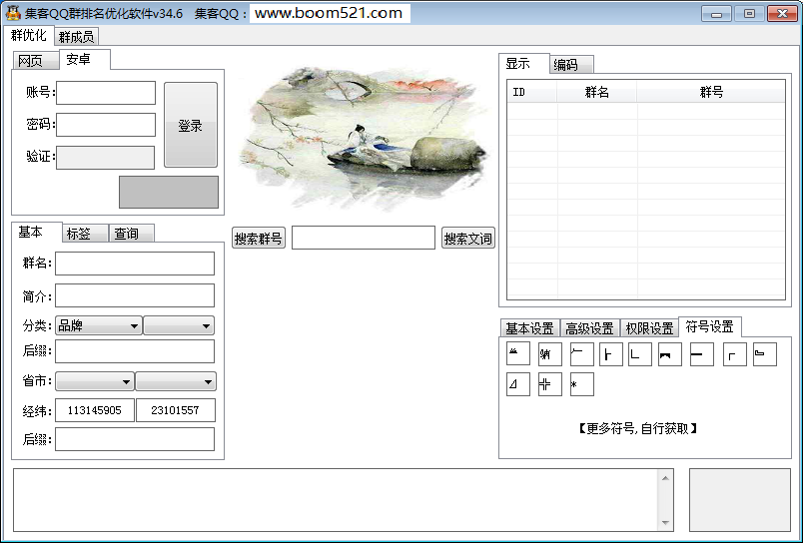Click the small wavy mark symbol button
This screenshot has height=543, width=803.
[518, 354]
